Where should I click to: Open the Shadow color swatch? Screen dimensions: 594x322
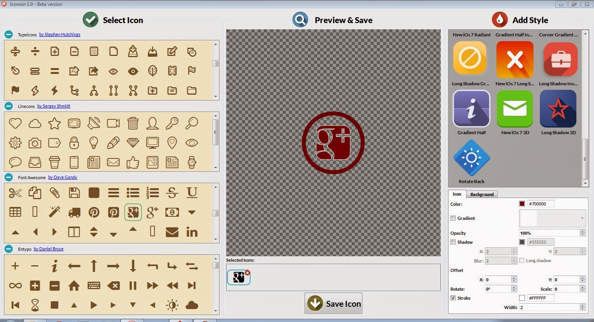(522, 242)
